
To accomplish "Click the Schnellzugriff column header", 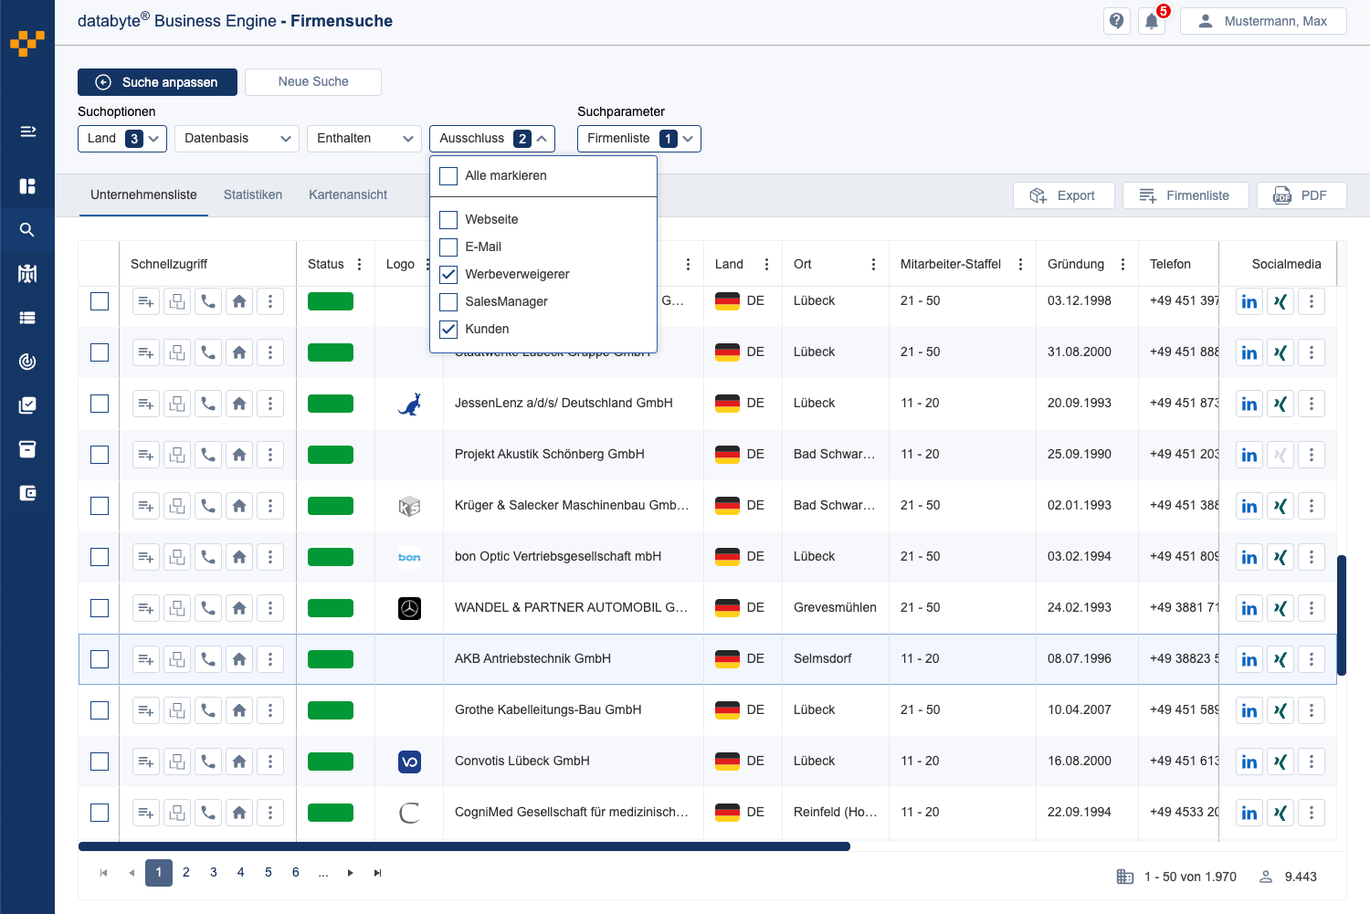I will point(169,264).
